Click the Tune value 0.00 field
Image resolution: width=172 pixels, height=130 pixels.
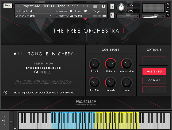133,11
